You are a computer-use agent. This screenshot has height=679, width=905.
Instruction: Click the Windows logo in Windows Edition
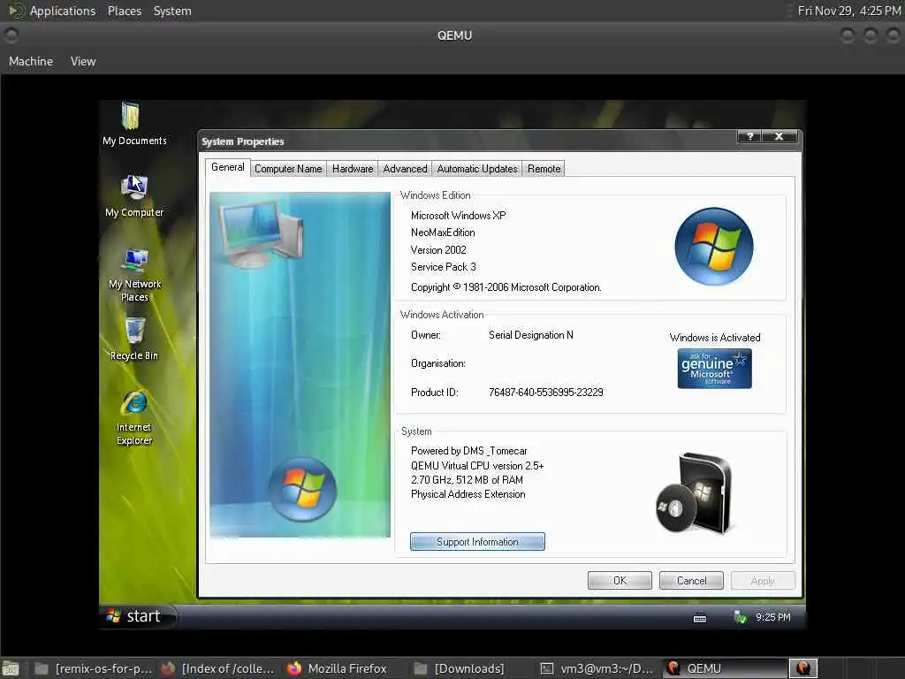[714, 247]
